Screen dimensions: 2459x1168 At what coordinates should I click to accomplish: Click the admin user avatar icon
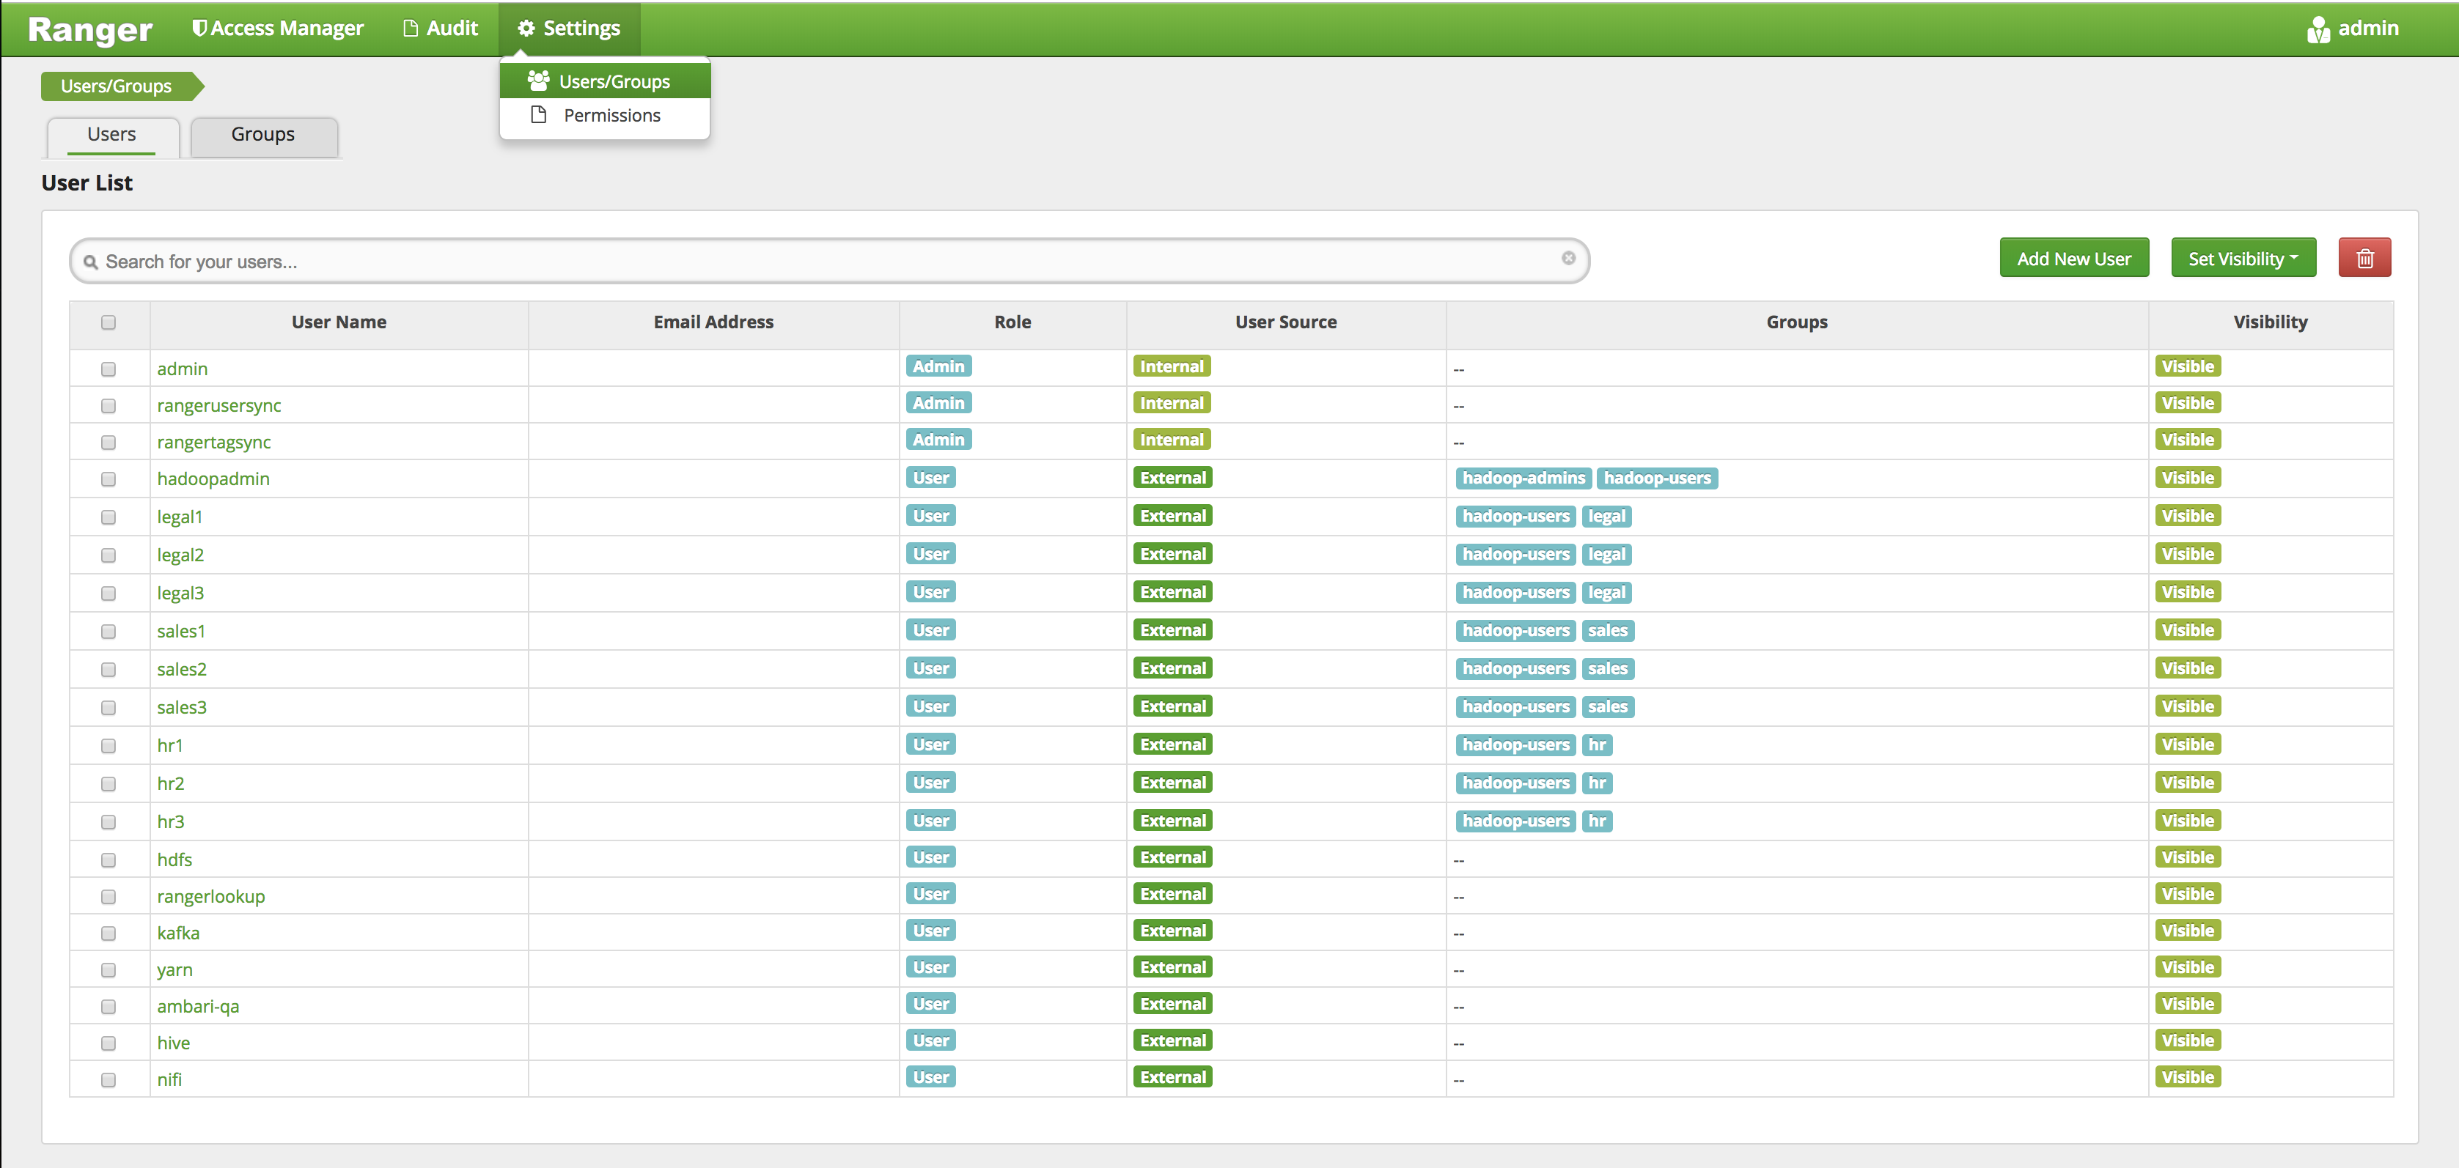click(2319, 29)
